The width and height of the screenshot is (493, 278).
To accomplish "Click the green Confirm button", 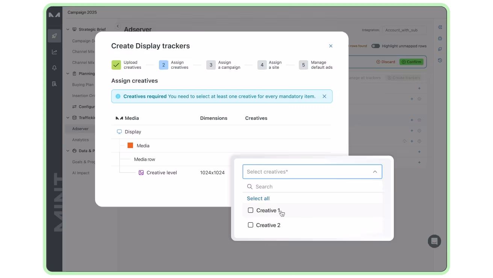I will click(411, 62).
